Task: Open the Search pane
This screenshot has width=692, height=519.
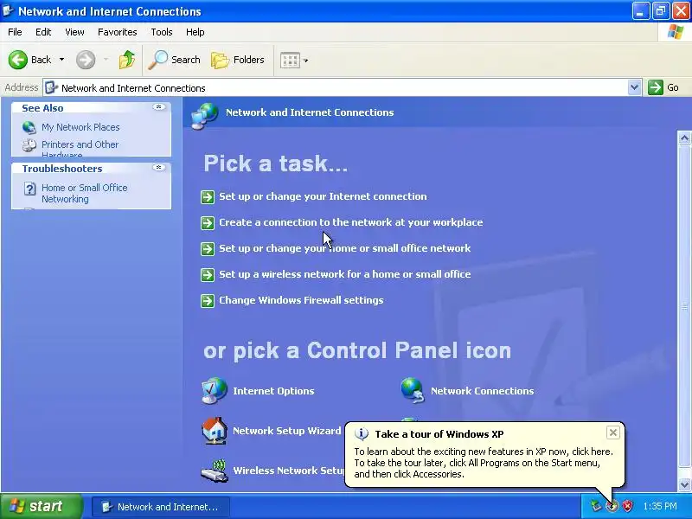Action: (175, 60)
